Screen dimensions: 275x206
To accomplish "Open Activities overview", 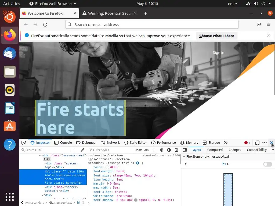I will pyautogui.click(x=12, y=4).
